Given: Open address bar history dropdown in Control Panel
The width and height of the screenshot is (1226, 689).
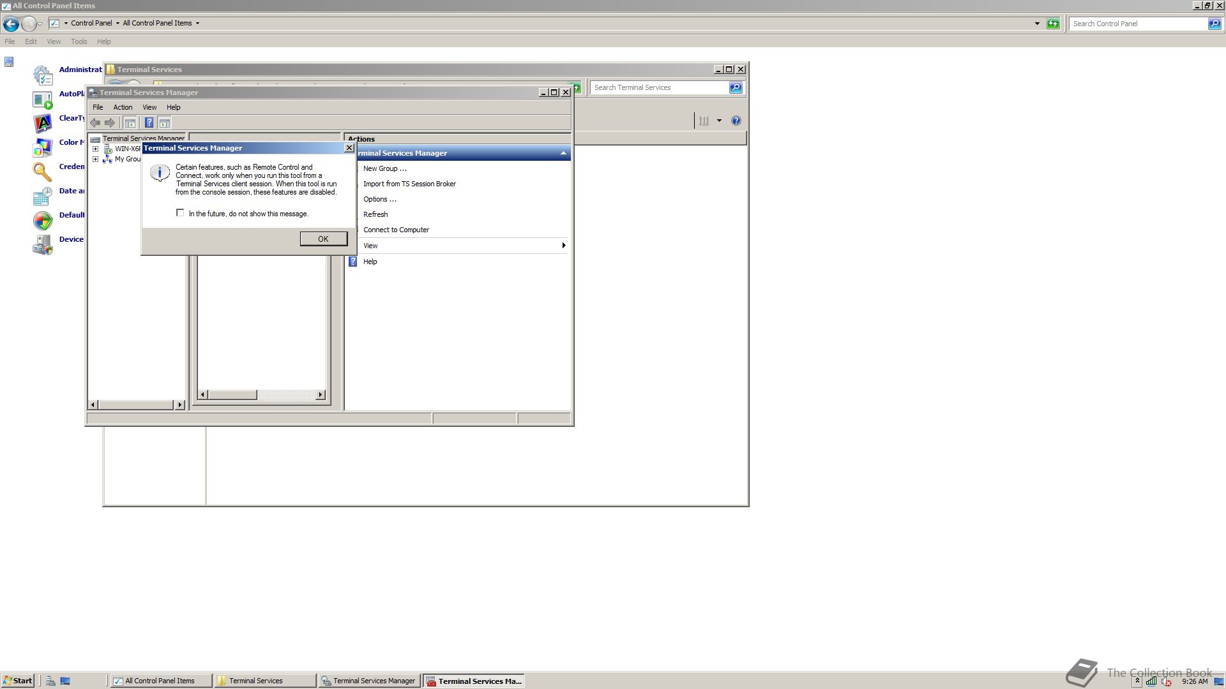Looking at the screenshot, I should 1037,24.
